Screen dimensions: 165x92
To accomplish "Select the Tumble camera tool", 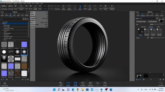I will (x=45, y=7).
